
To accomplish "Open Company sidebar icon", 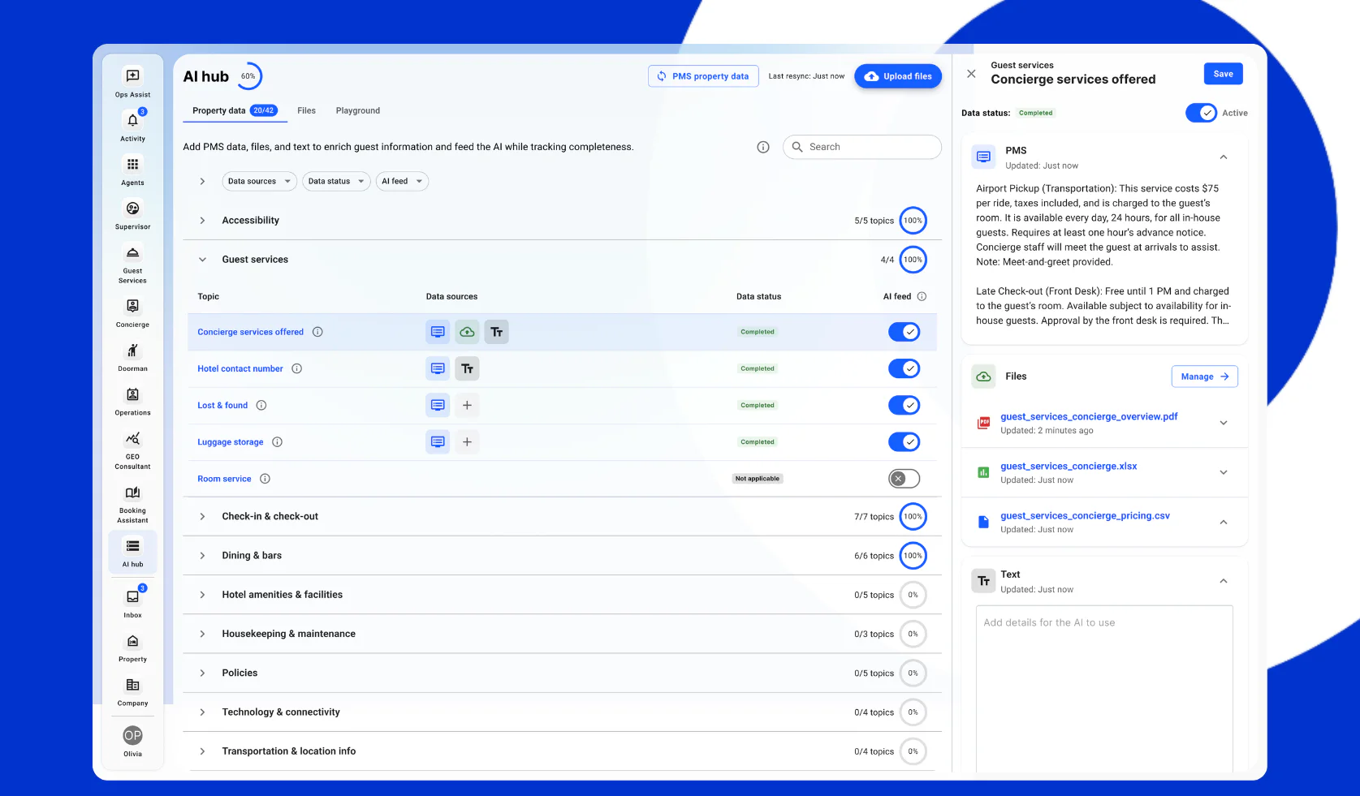I will pyautogui.click(x=132, y=685).
